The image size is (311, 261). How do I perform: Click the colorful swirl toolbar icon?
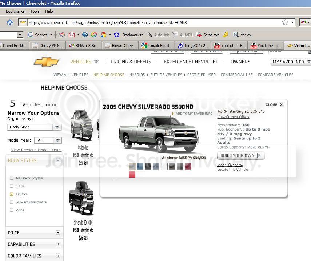[93, 35]
